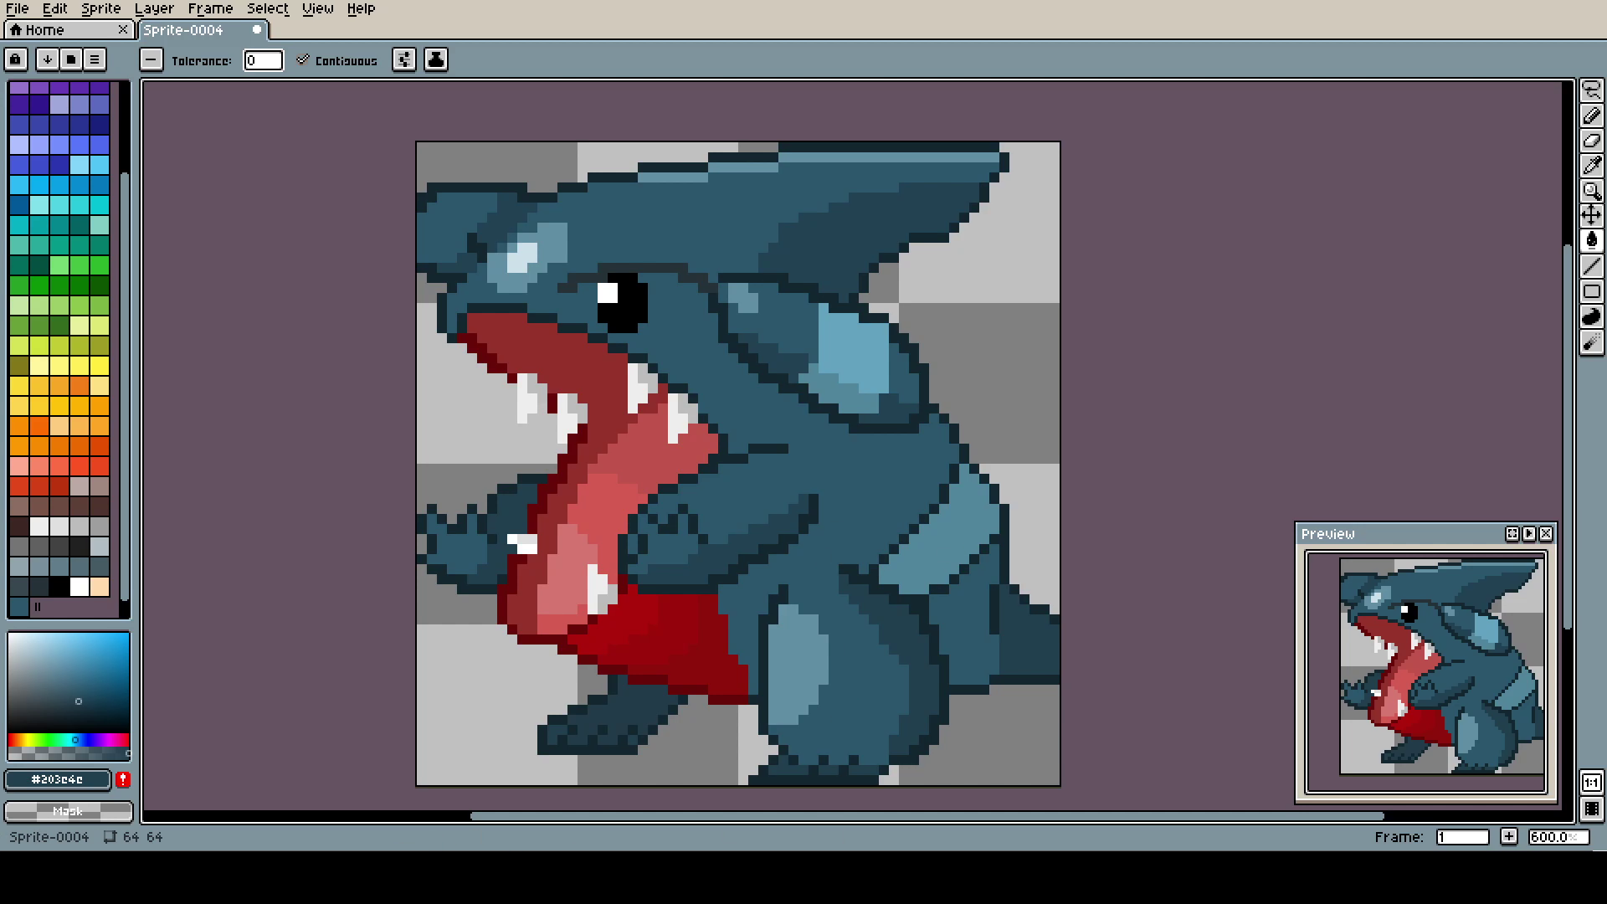1607x904 pixels.
Task: Pick the bright yellow palette swatch
Action: tap(100, 366)
